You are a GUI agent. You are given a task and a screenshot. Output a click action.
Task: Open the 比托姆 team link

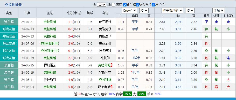tap(105, 58)
